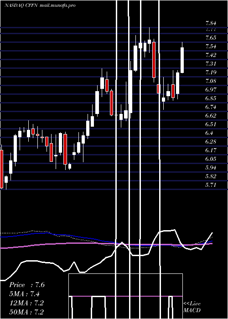
Task: Click the 5.71 price axis label
Action: click(x=211, y=185)
